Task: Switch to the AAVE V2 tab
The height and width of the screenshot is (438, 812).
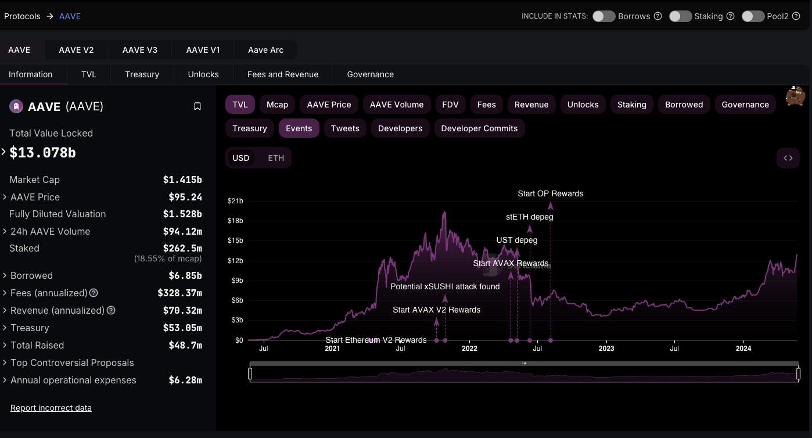Action: (76, 50)
